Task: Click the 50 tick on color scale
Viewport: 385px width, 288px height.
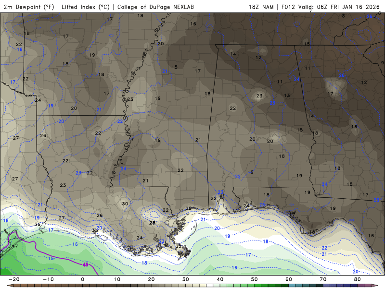Action: 255,279
